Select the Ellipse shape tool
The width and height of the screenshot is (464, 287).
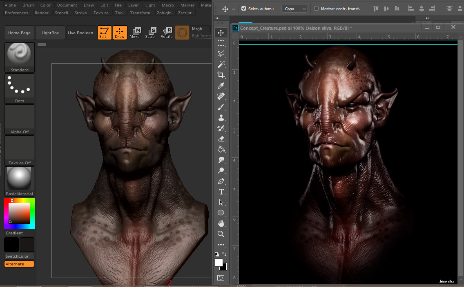coord(221,213)
